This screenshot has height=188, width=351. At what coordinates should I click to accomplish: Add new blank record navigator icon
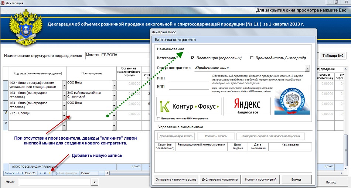49,173
